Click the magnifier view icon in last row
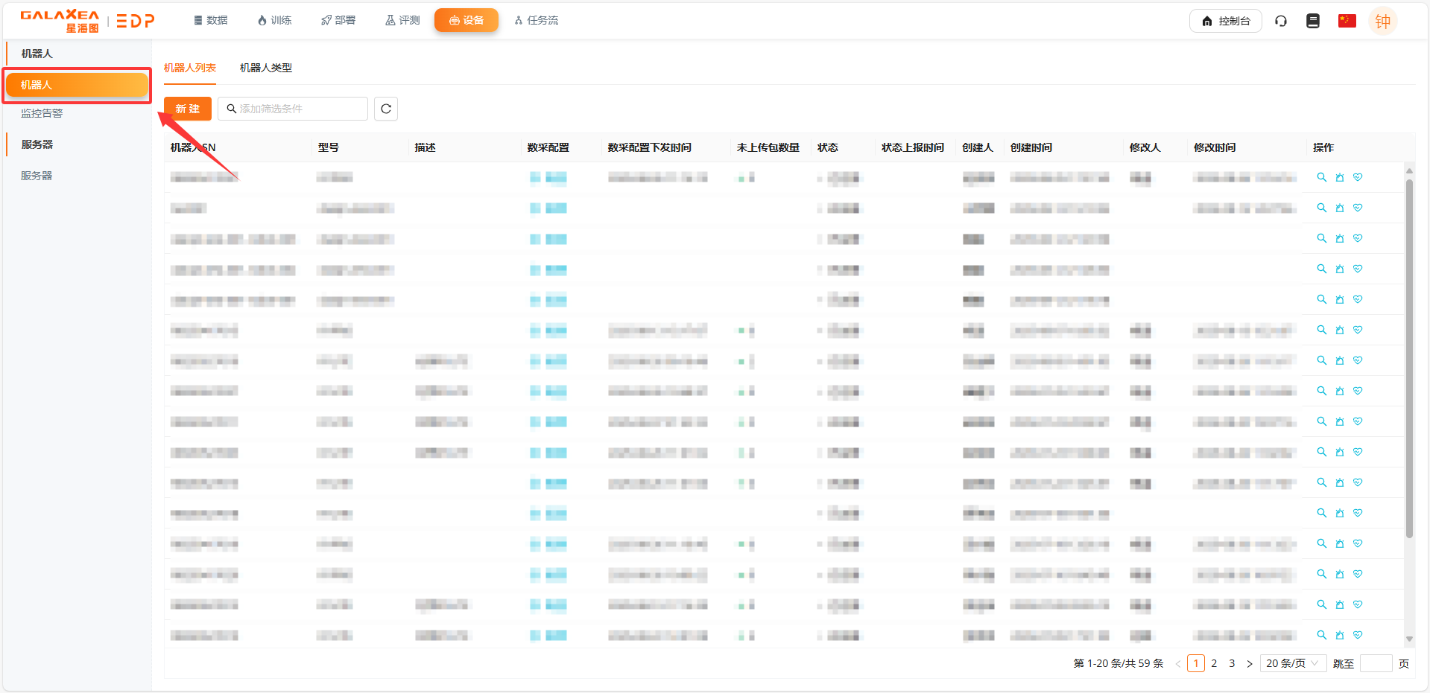 point(1321,635)
